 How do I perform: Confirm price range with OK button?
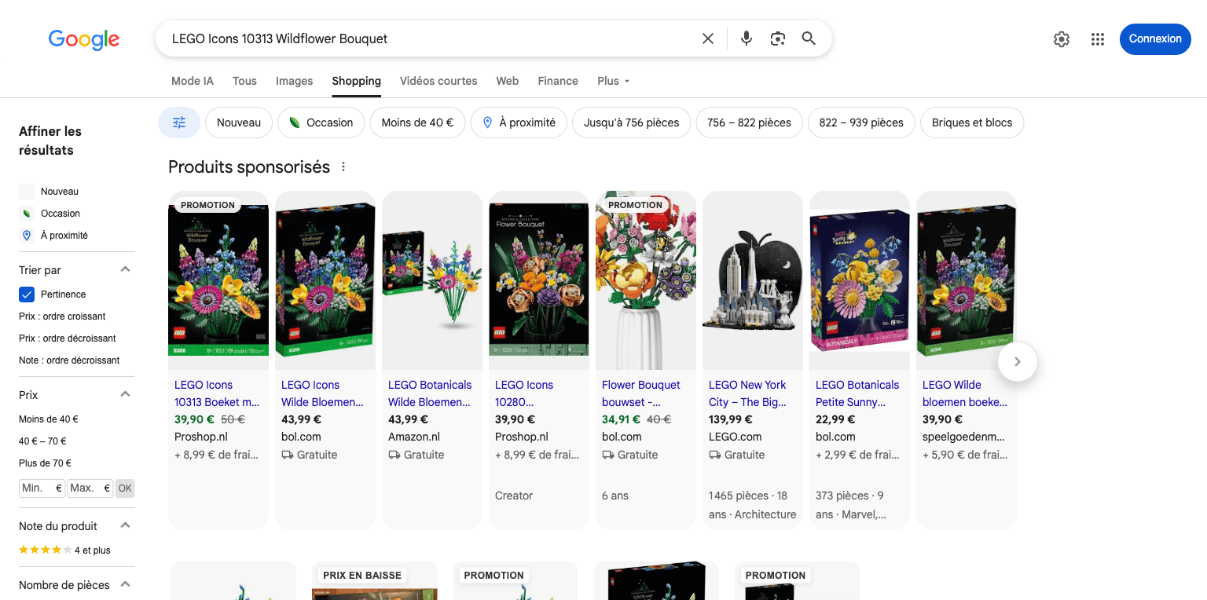click(125, 488)
